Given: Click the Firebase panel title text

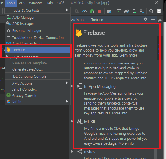Looking at the screenshot, I should (94, 33).
